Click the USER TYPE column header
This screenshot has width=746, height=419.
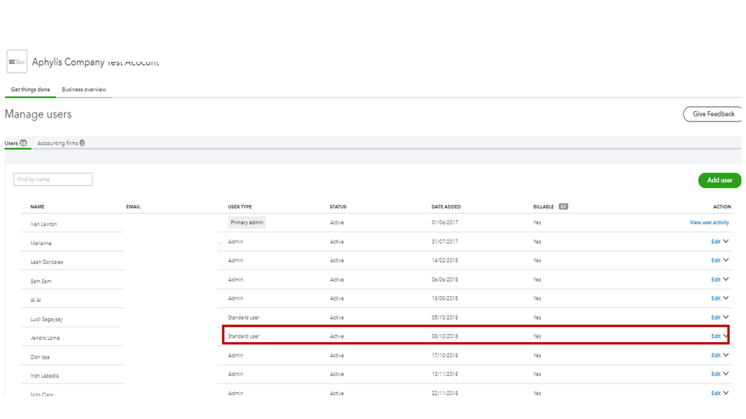click(x=240, y=207)
